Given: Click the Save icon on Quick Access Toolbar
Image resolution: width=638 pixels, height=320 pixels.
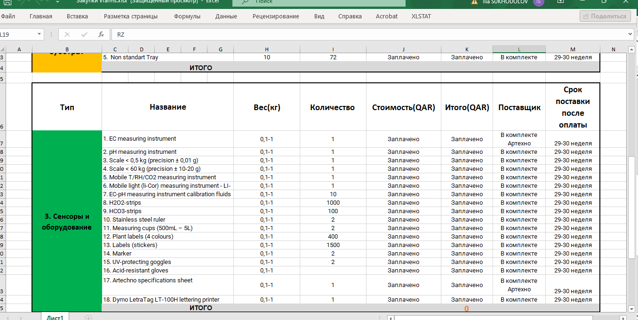Looking at the screenshot, I should (8, 2).
